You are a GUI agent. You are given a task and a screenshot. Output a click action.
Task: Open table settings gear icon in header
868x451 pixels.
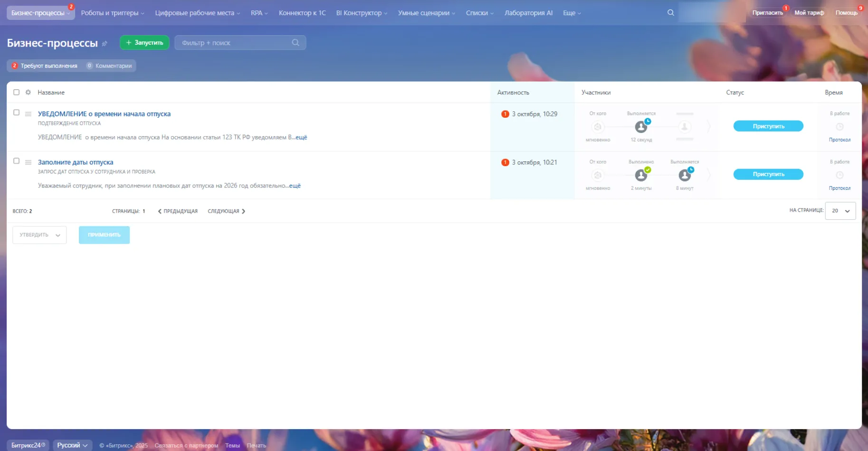[28, 92]
